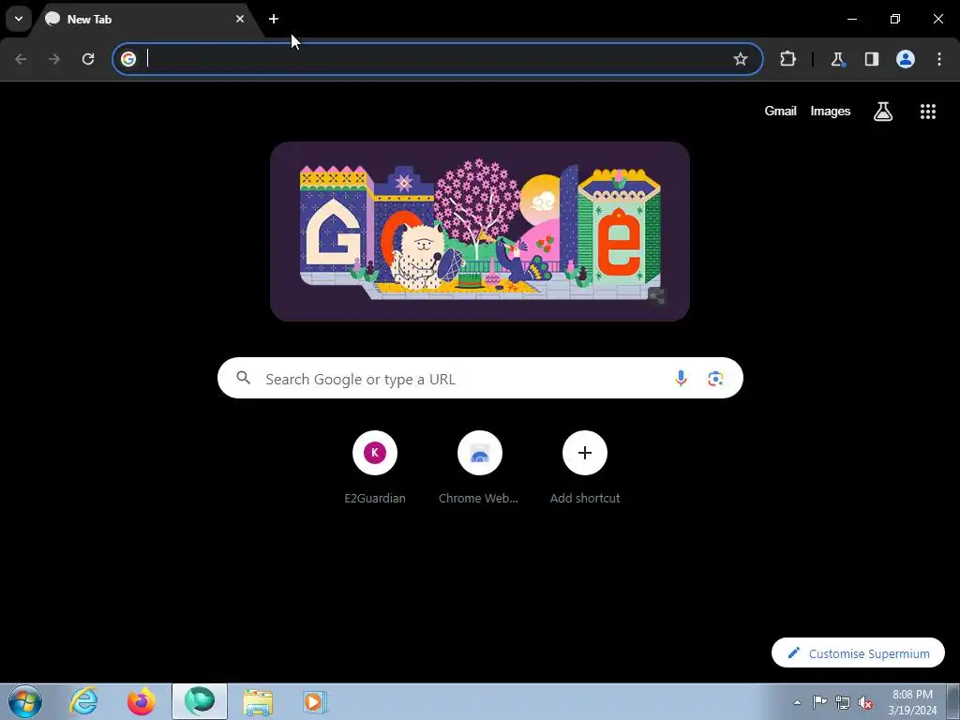
Task: Select Supermium taskbar button
Action: (x=200, y=701)
